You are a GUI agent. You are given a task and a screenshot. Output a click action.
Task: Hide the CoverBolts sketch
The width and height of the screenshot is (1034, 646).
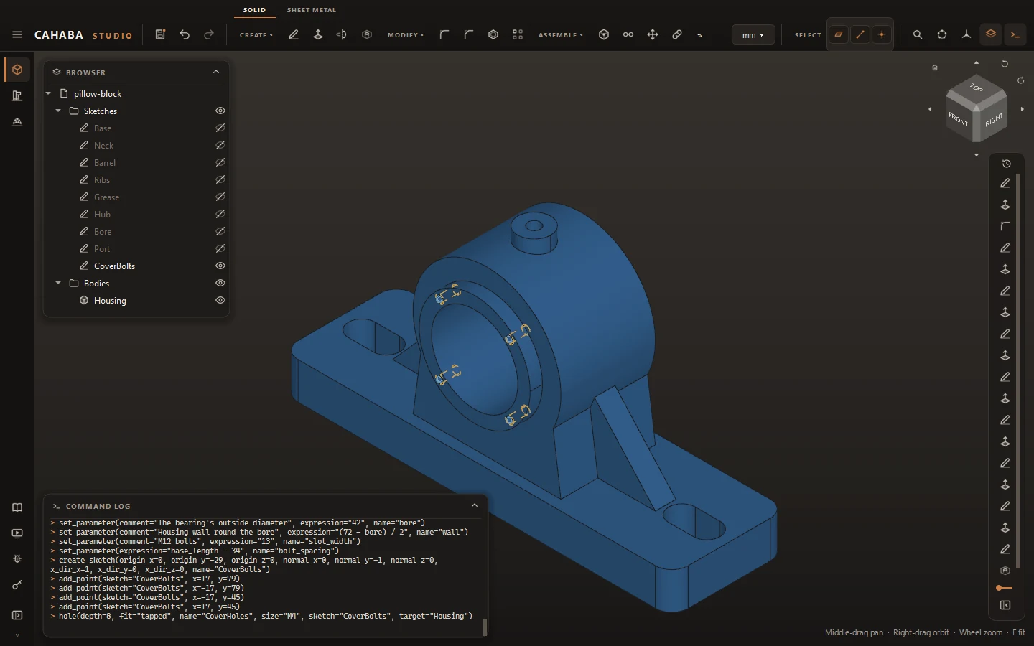coord(220,266)
